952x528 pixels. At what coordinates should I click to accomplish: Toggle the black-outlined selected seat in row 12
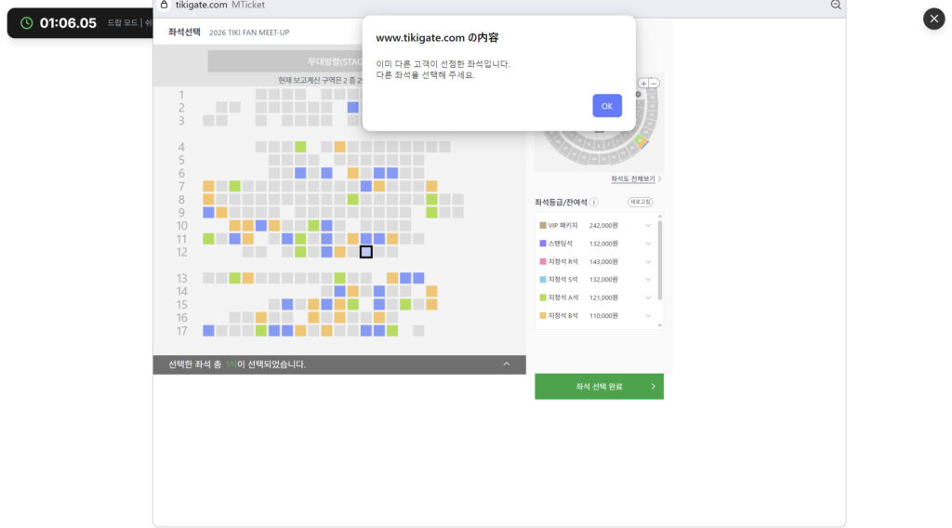[x=366, y=252]
